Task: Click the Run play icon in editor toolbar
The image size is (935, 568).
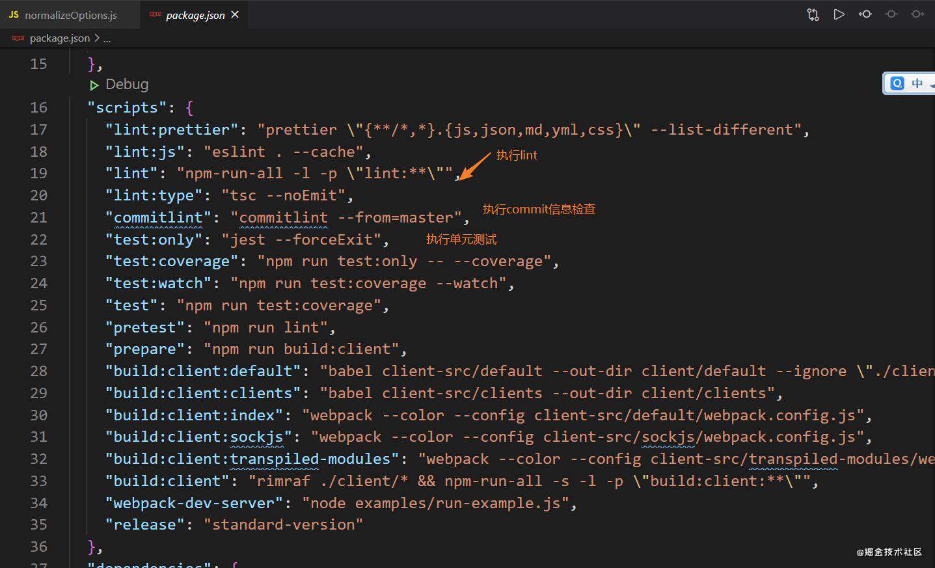Action: pos(839,14)
